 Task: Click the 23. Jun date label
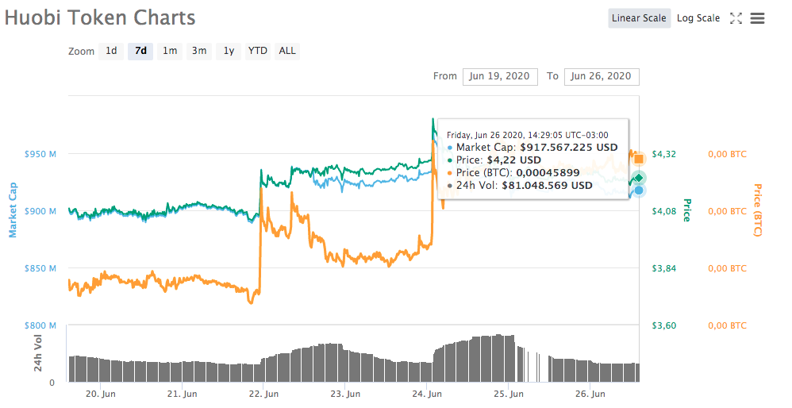coord(345,394)
